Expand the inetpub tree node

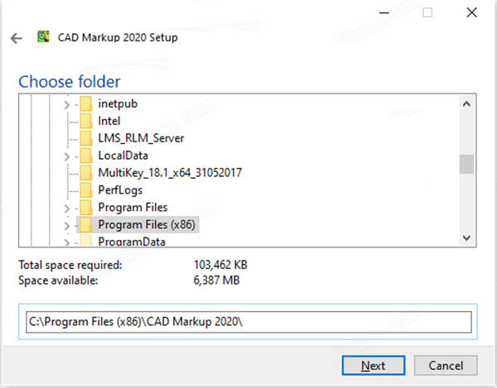click(66, 104)
